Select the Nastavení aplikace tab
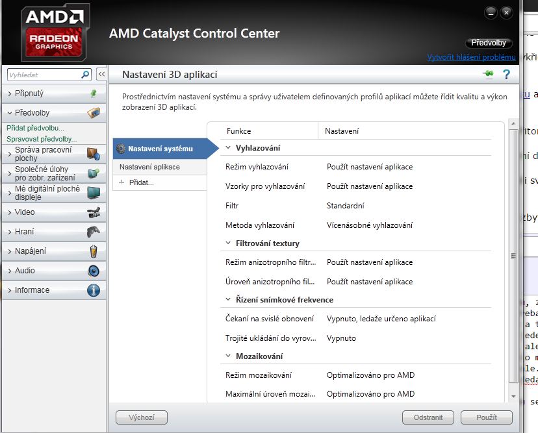This screenshot has height=433, width=538. pyautogui.click(x=160, y=167)
